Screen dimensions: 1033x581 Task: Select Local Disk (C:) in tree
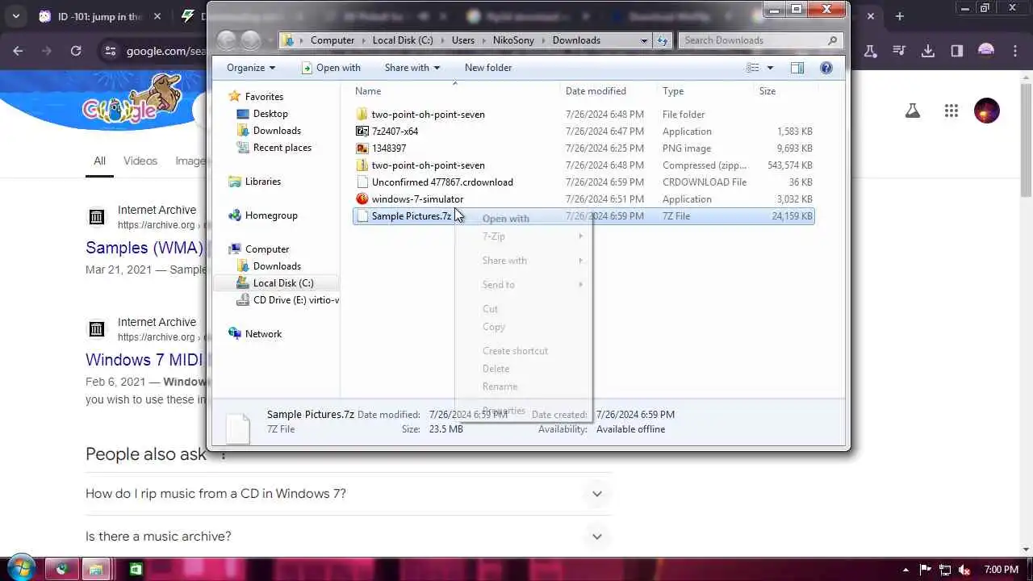283,283
